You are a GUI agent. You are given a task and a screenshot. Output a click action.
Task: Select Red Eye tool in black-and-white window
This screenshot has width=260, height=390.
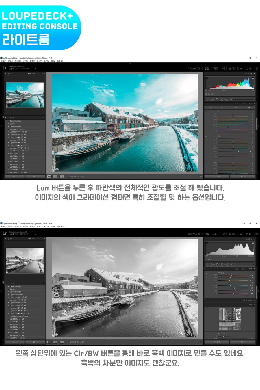217,265
